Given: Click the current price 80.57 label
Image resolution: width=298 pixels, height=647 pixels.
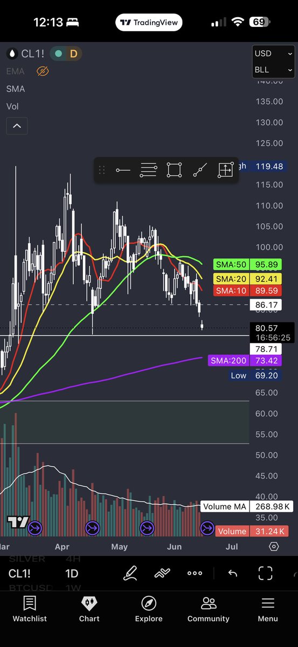Looking at the screenshot, I should (272, 328).
